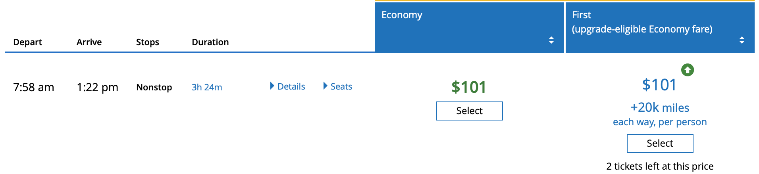Viewport: 759px width, 174px height.
Task: Click the Stops column header
Action: (147, 42)
